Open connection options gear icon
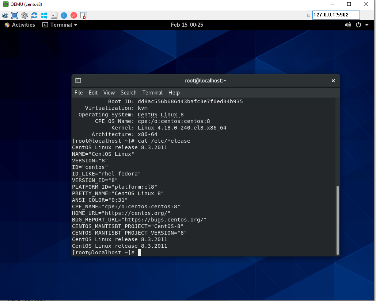The height and width of the screenshot is (301, 376). [24, 15]
